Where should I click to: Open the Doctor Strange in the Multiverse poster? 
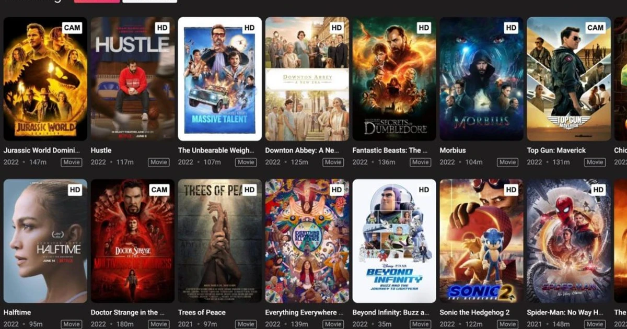point(132,240)
